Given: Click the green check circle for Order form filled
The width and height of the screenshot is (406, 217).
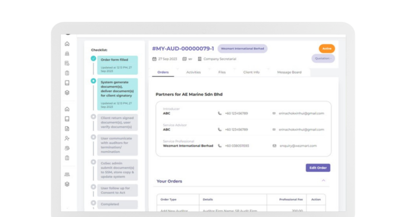Looking at the screenshot, I should [x=94, y=58].
